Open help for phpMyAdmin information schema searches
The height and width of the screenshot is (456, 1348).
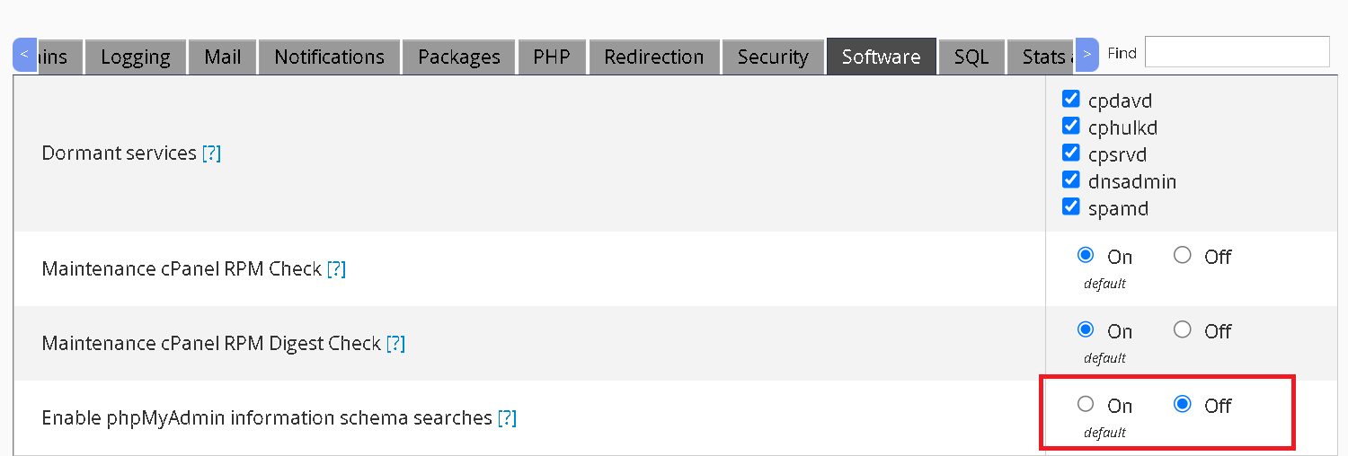pyautogui.click(x=507, y=418)
